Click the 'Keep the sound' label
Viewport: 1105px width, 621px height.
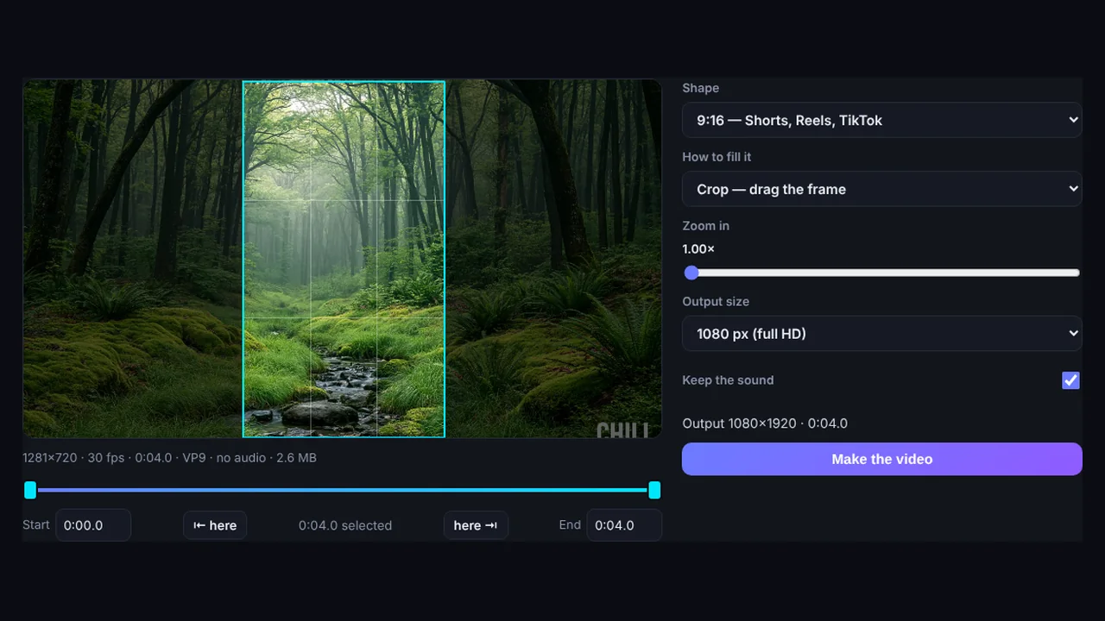(728, 380)
